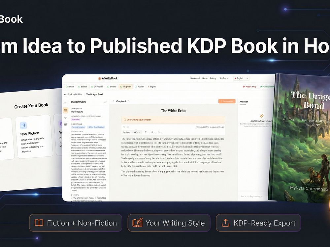The image size is (330, 247).
Task: Go to Home in top navigation
Action: 205,78
